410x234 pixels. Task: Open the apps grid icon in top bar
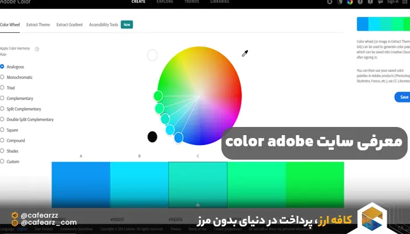point(405,2)
